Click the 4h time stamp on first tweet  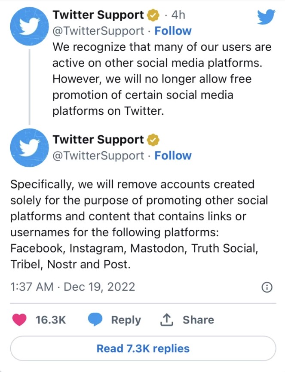(178, 15)
